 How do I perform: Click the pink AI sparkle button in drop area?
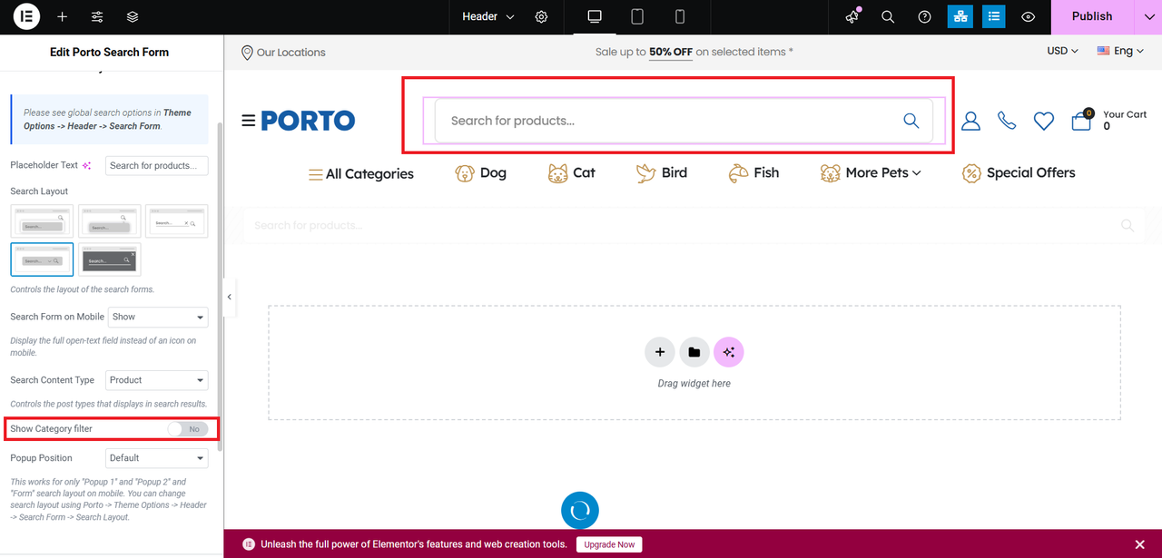[x=729, y=352]
